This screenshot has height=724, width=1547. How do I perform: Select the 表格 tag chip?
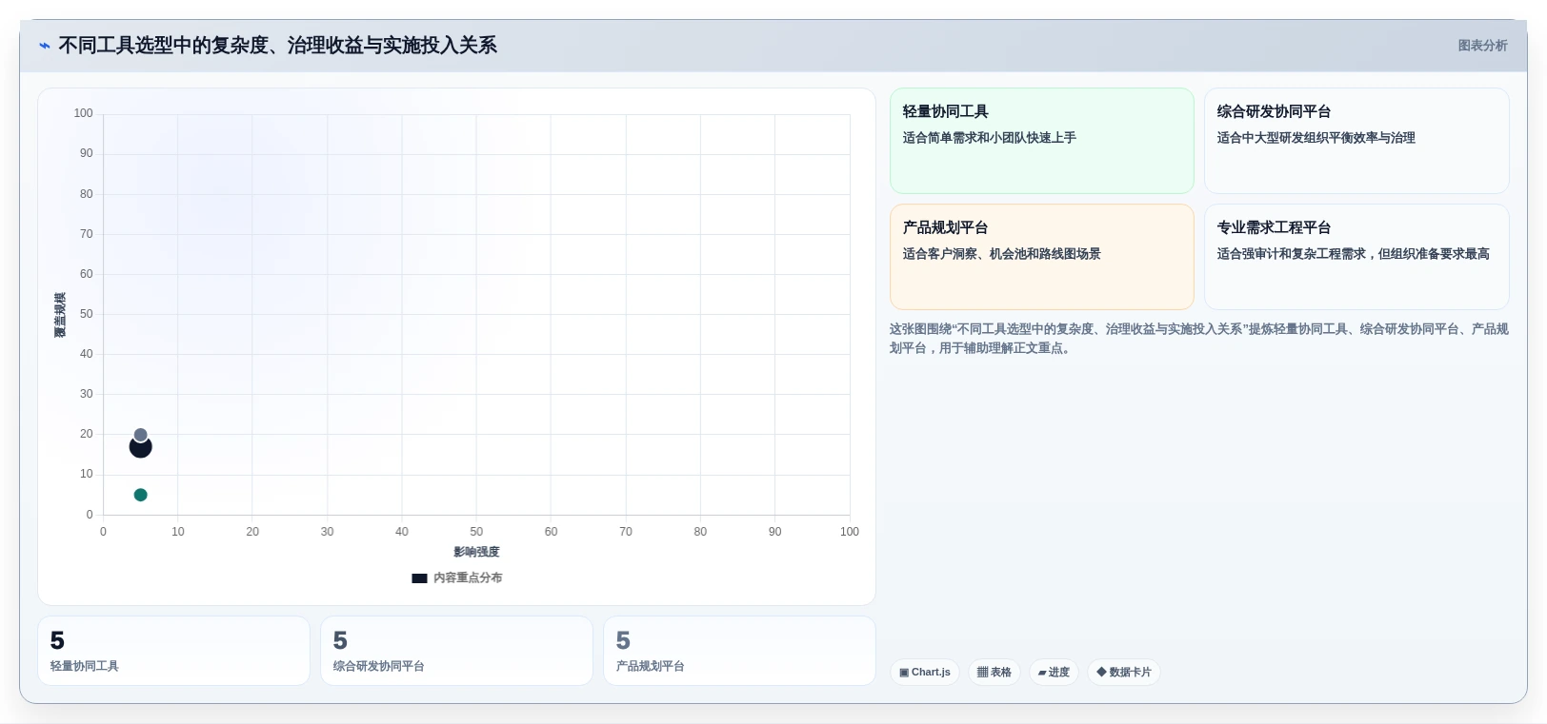point(994,673)
